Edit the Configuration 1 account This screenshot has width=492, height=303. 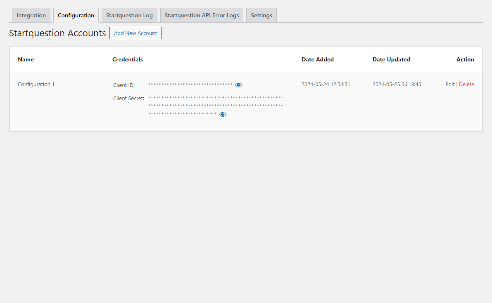click(450, 84)
